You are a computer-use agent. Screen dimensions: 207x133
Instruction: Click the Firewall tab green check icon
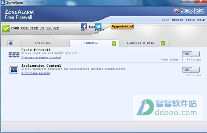pos(114,43)
